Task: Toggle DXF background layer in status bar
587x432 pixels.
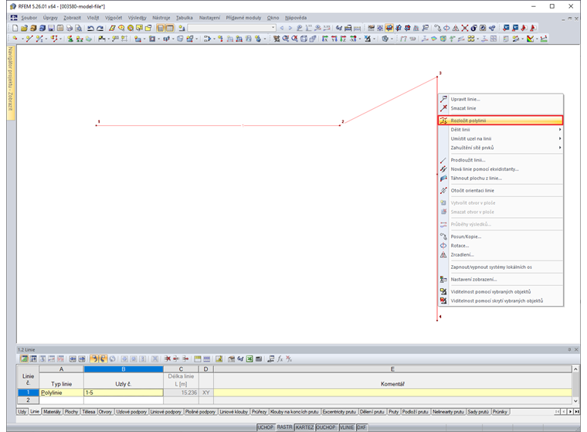Action: (x=361, y=427)
